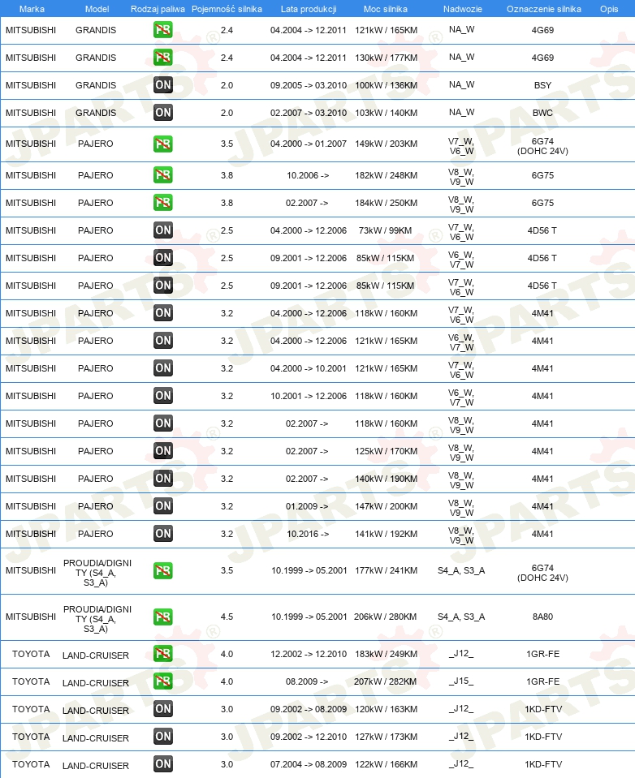Image resolution: width=635 pixels, height=778 pixels.
Task: Select the 177kW / 241KM power cell
Action: (386, 570)
